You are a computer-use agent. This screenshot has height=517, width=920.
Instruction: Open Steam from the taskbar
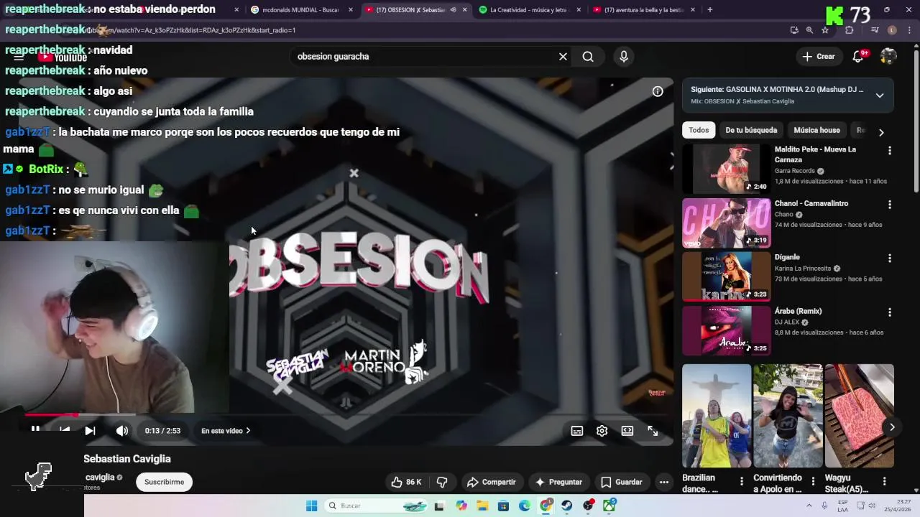(567, 506)
